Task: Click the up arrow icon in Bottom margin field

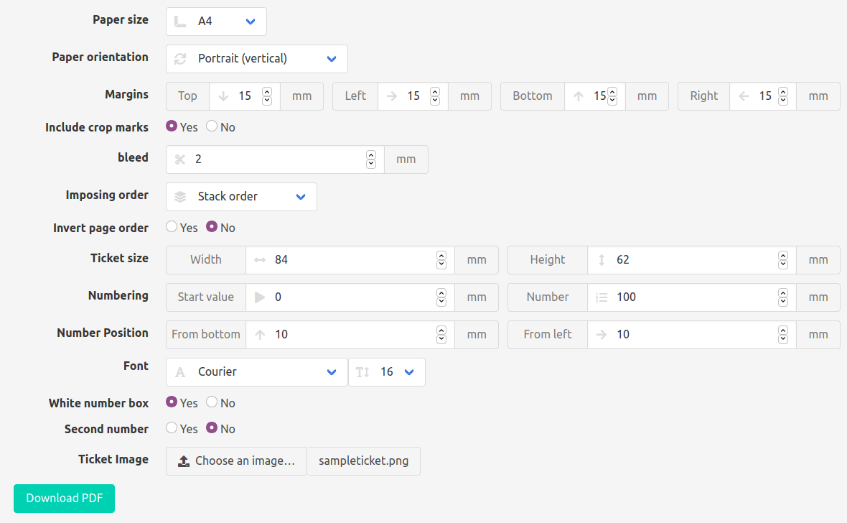Action: 579,96
